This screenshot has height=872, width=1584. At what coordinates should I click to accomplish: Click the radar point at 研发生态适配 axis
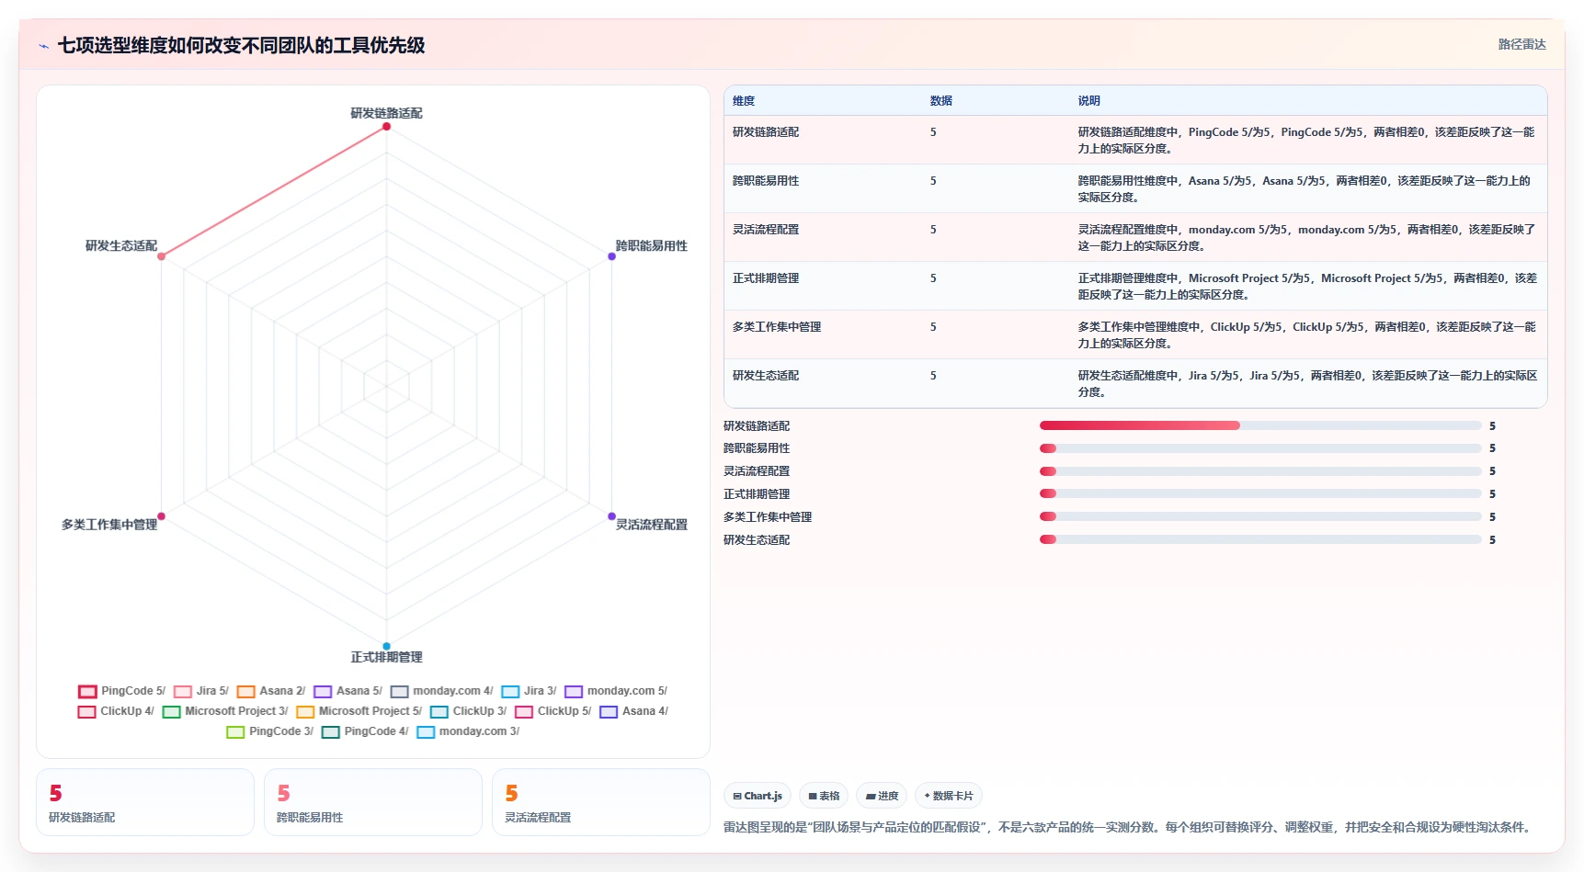point(161,256)
